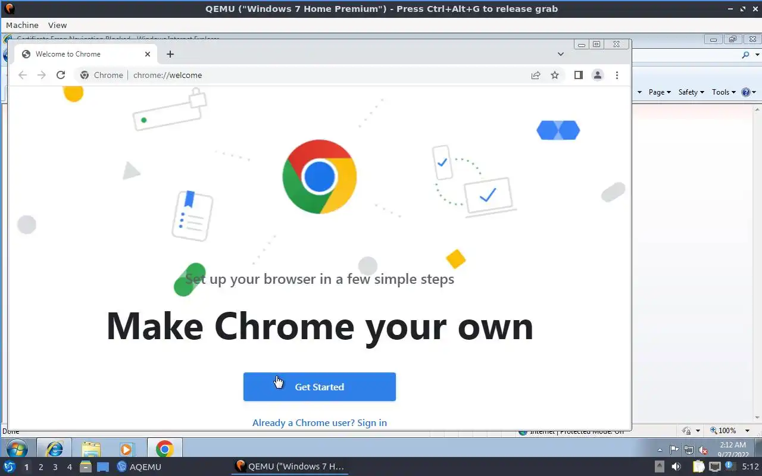Open the QEMU View menu
The height and width of the screenshot is (476, 762).
[57, 25]
